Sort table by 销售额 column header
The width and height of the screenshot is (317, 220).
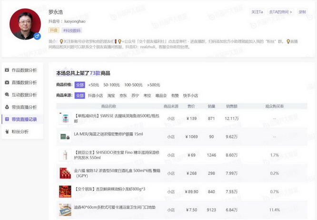pyautogui.click(x=232, y=106)
